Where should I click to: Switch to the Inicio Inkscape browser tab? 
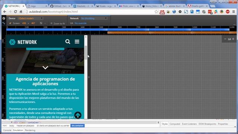point(152,6)
